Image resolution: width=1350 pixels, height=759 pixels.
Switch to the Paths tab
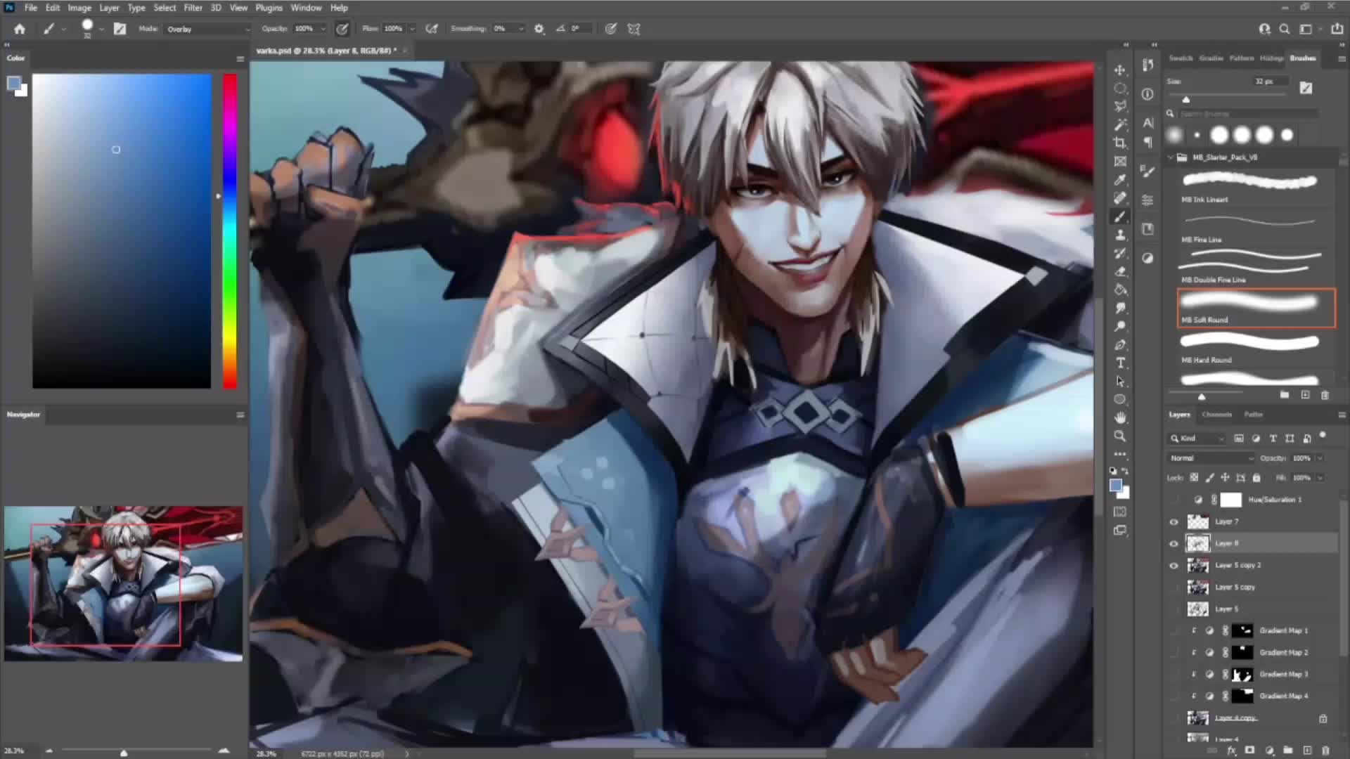click(1253, 415)
